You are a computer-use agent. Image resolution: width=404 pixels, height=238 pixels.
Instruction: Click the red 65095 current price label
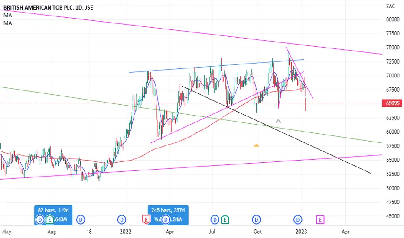tap(392, 103)
